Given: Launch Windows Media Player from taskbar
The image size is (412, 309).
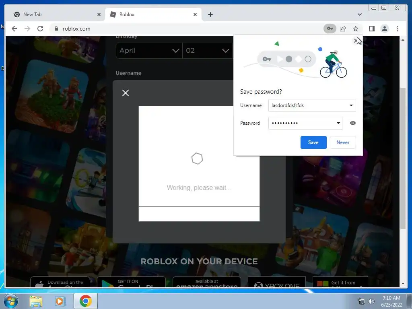Looking at the screenshot, I should (x=60, y=301).
